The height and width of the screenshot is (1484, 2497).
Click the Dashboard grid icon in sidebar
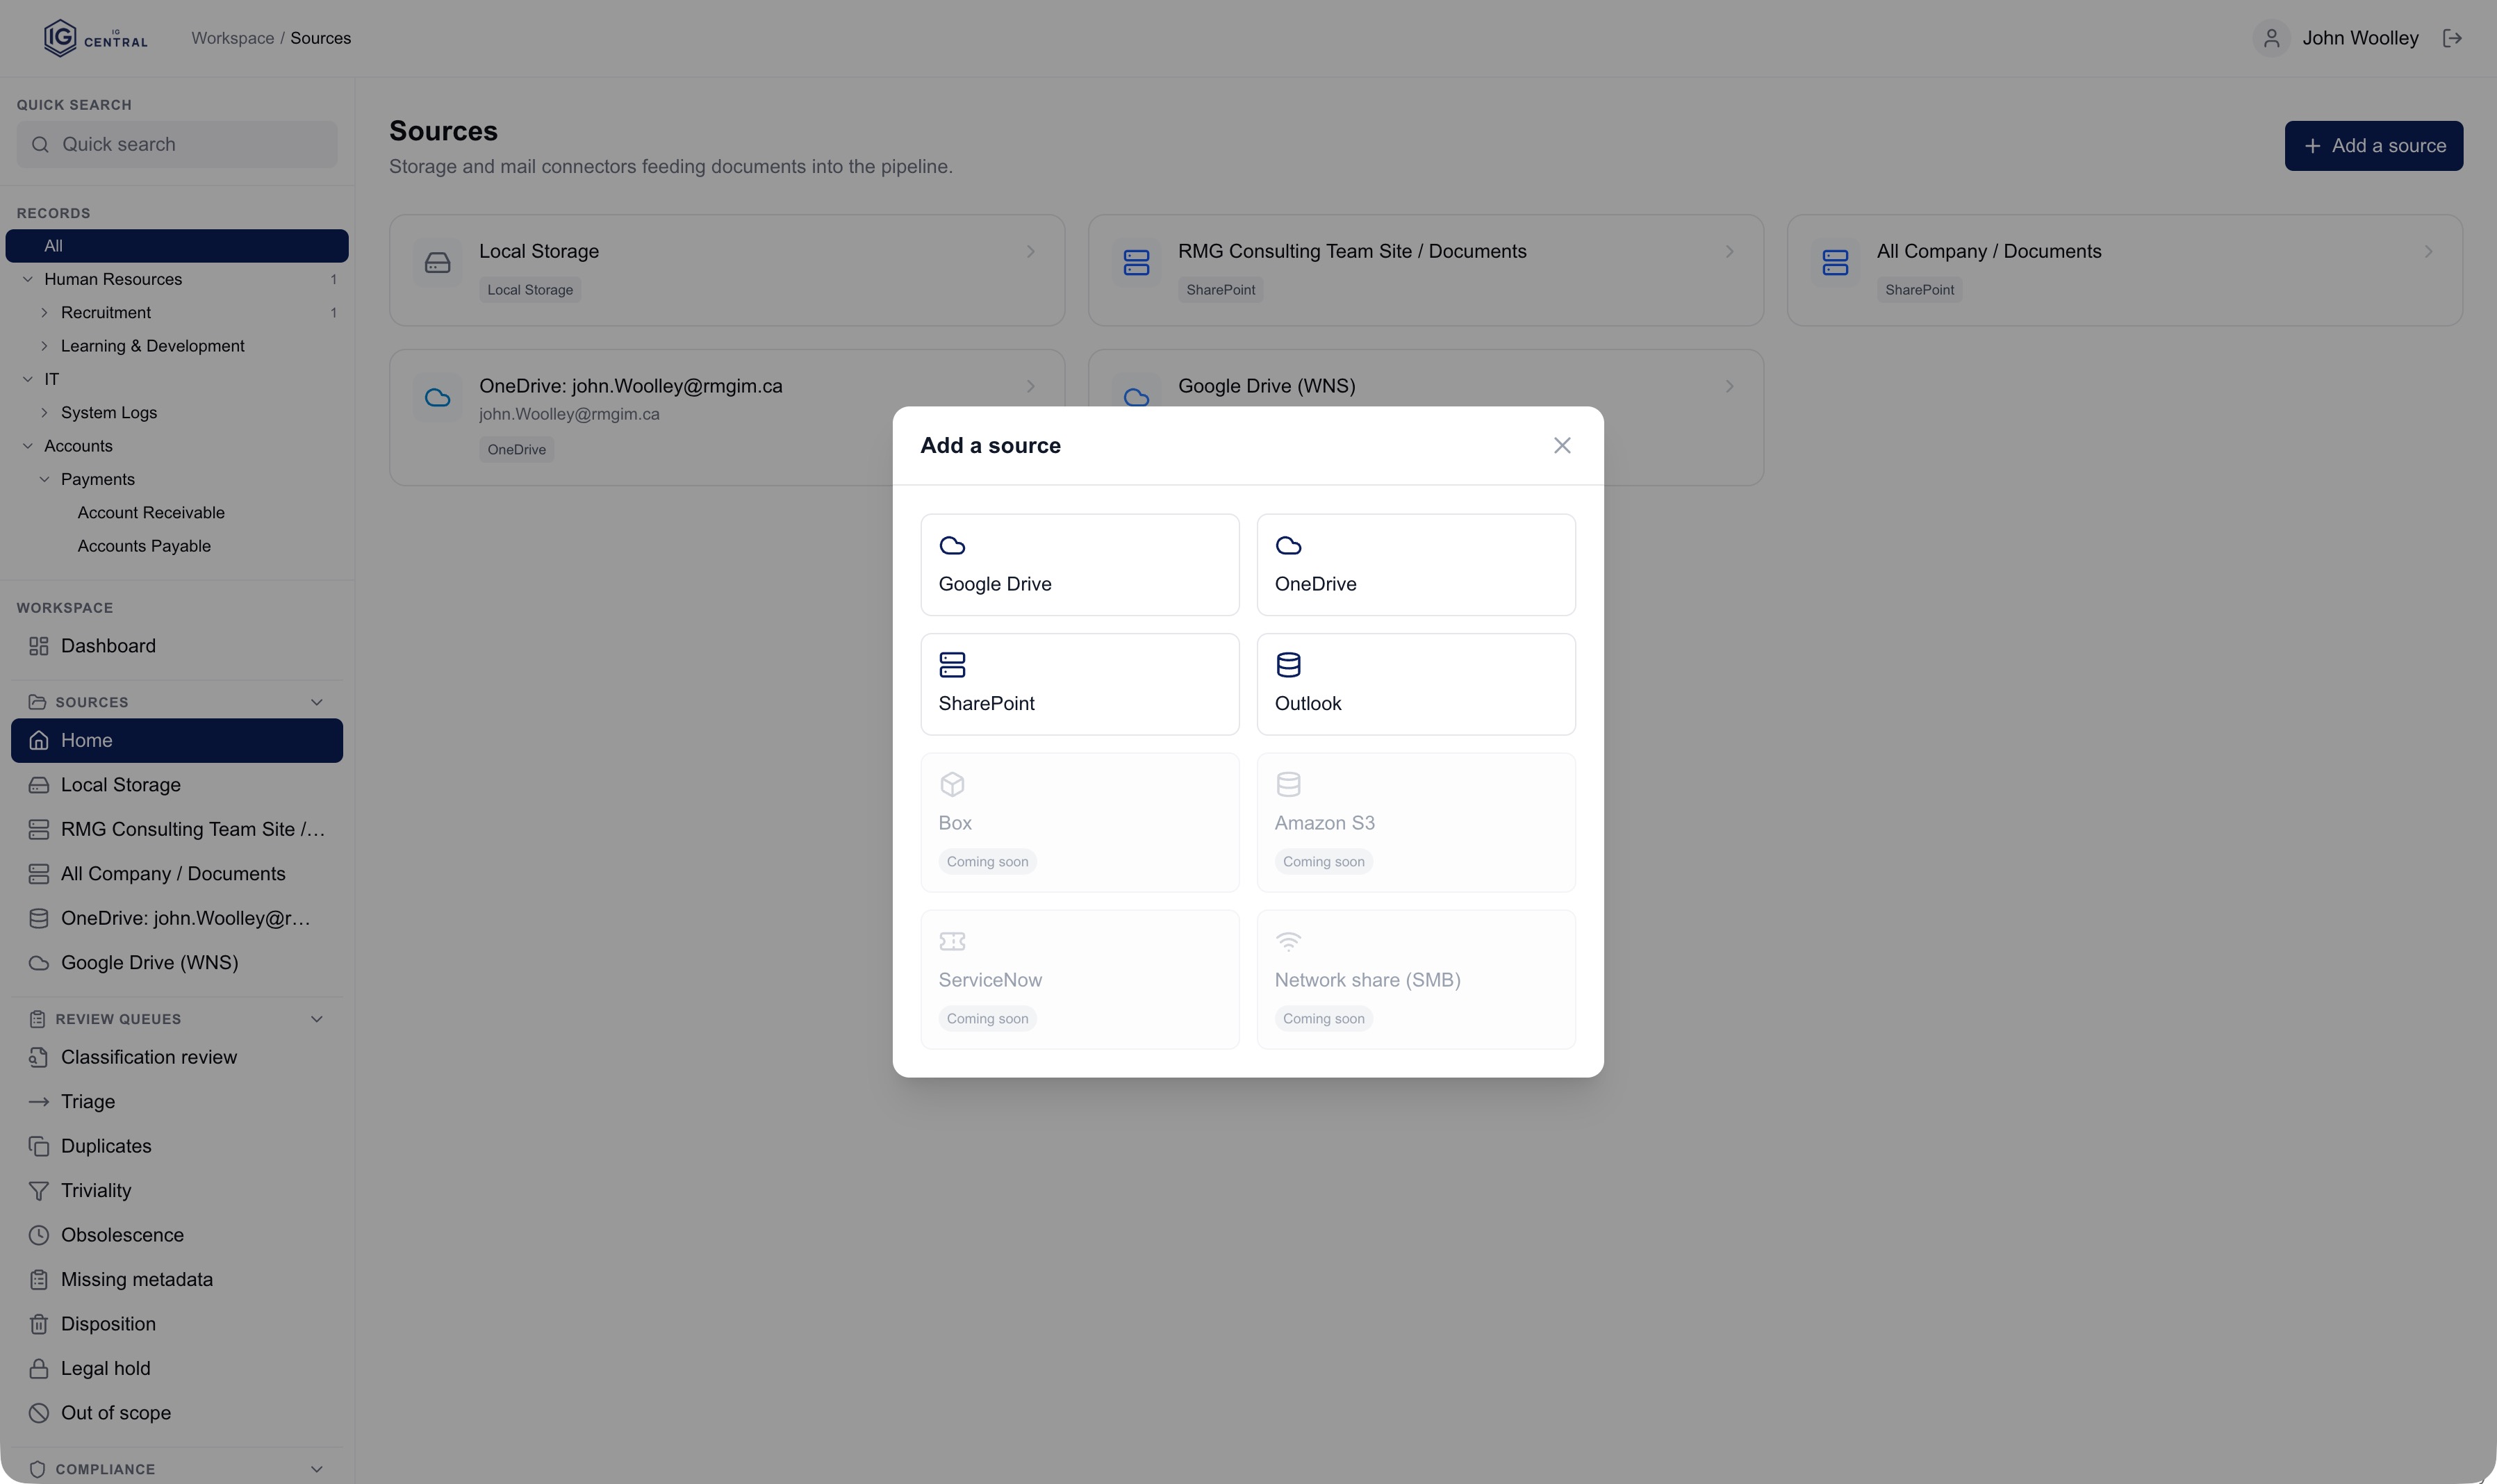pos(39,646)
